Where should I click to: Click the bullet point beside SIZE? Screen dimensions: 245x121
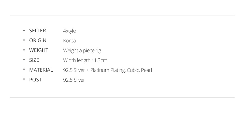pos(24,60)
